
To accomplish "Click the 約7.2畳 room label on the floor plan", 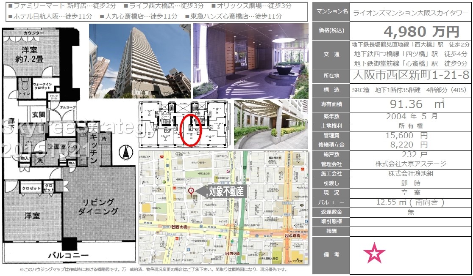I will 29,59.
